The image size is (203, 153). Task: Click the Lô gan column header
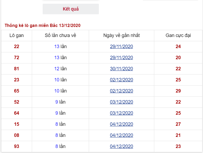tap(17, 35)
